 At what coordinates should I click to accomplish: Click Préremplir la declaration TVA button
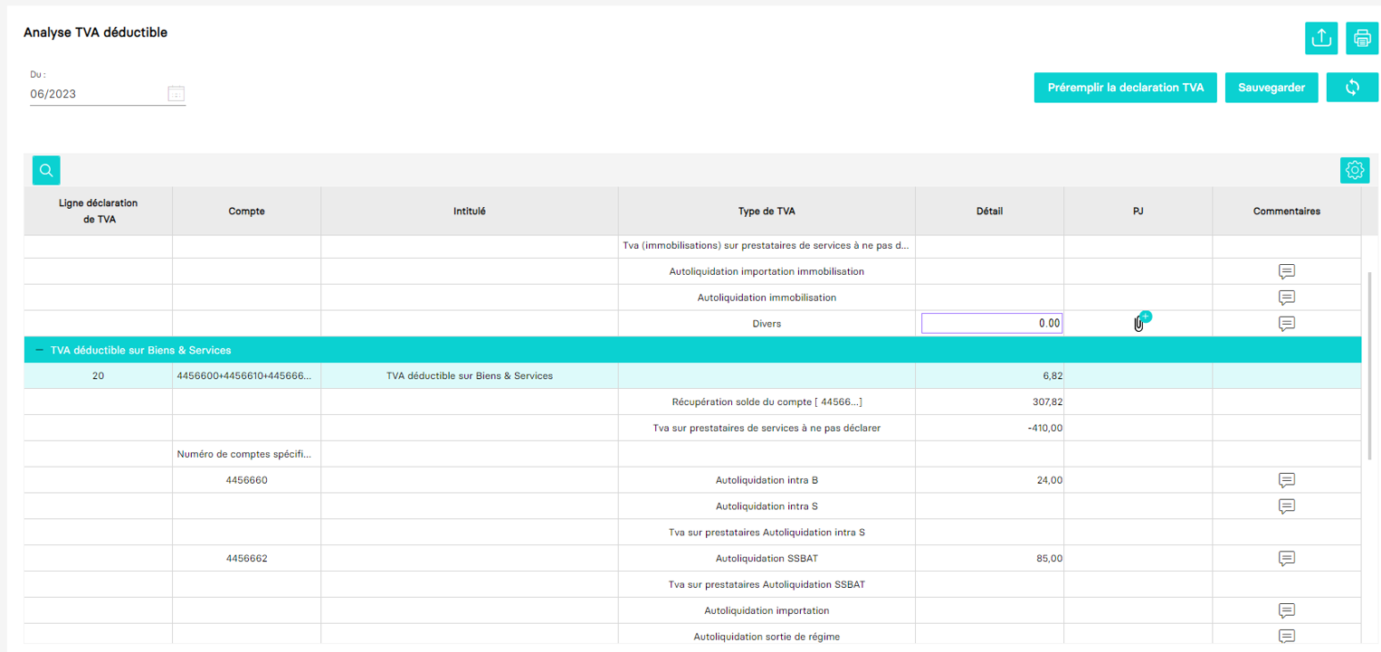click(x=1126, y=88)
